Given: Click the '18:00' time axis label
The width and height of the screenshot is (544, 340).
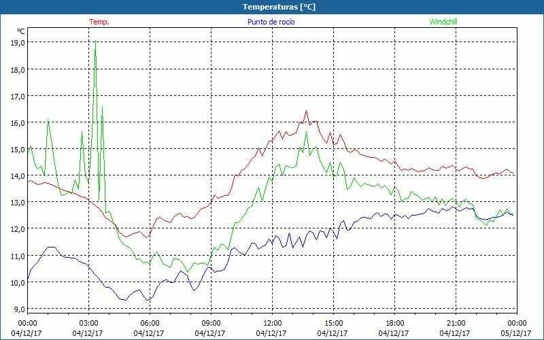Looking at the screenshot, I should pos(395,324).
